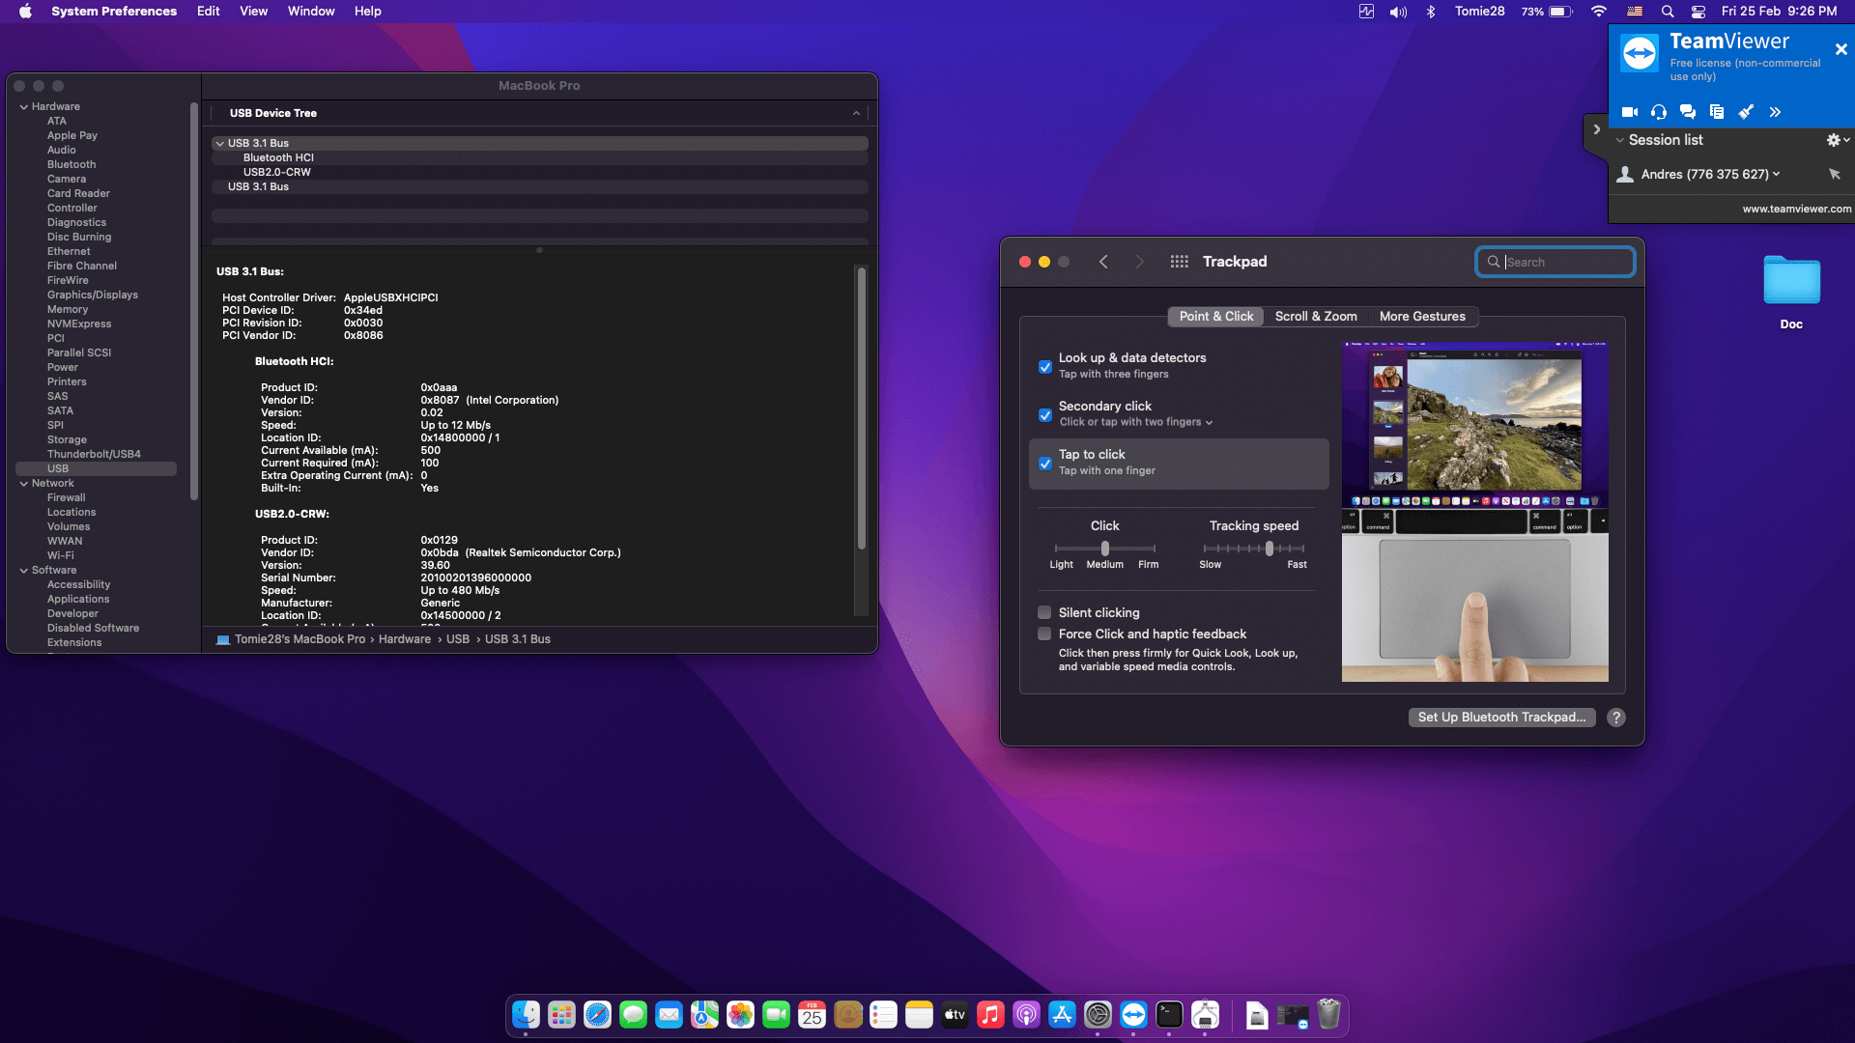
Task: Click the Tracking speed slider knob
Action: [x=1270, y=549]
